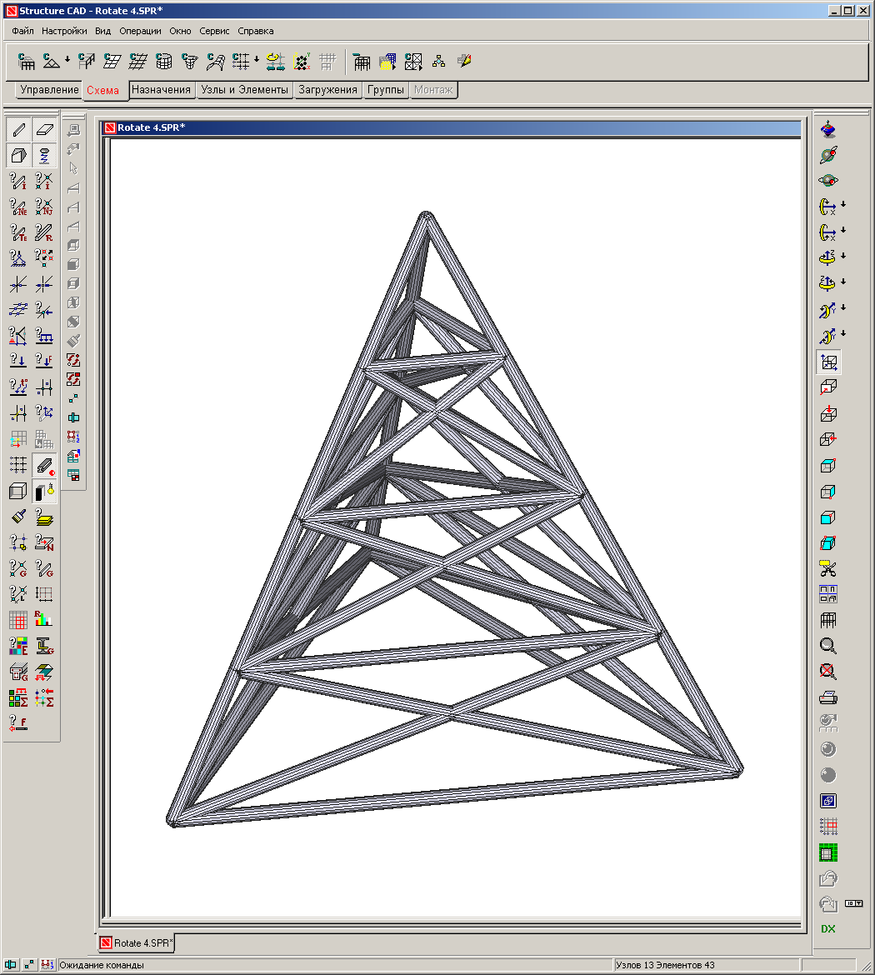The image size is (875, 975).
Task: Toggle the plate elements display button
Action: [x=45, y=129]
